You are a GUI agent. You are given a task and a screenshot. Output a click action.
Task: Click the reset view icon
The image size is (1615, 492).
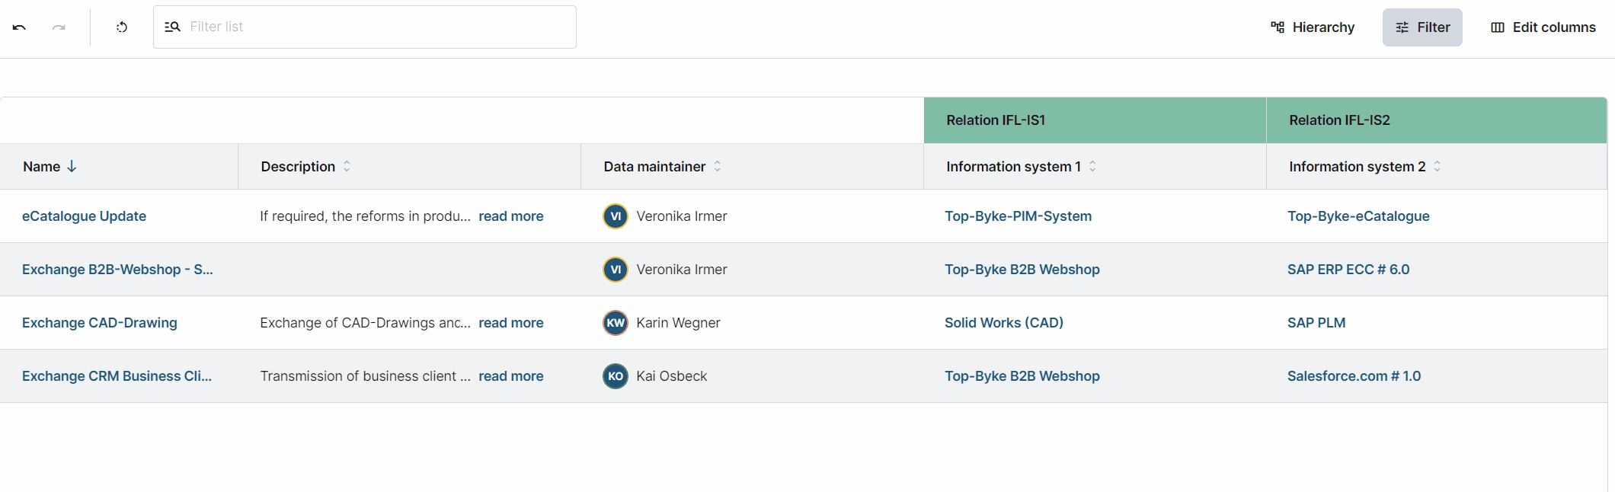coord(122,27)
